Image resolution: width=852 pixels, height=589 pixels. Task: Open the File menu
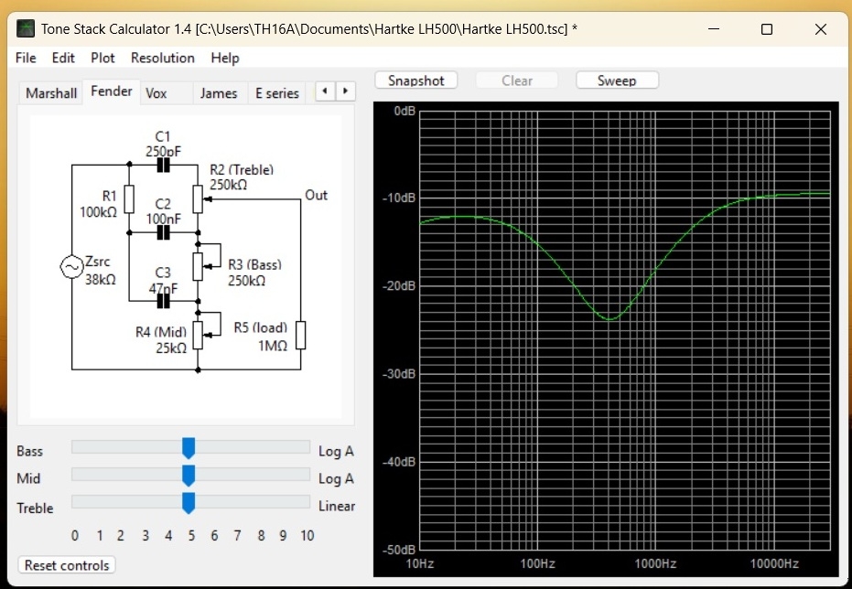point(26,58)
